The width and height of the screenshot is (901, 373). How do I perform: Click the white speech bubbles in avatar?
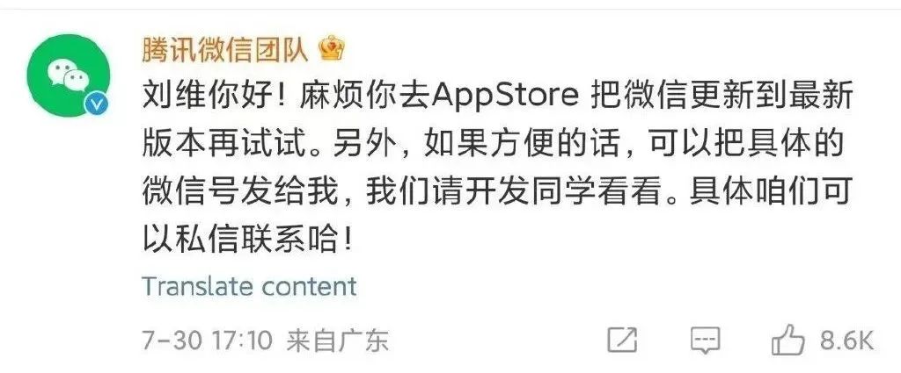pos(69,75)
